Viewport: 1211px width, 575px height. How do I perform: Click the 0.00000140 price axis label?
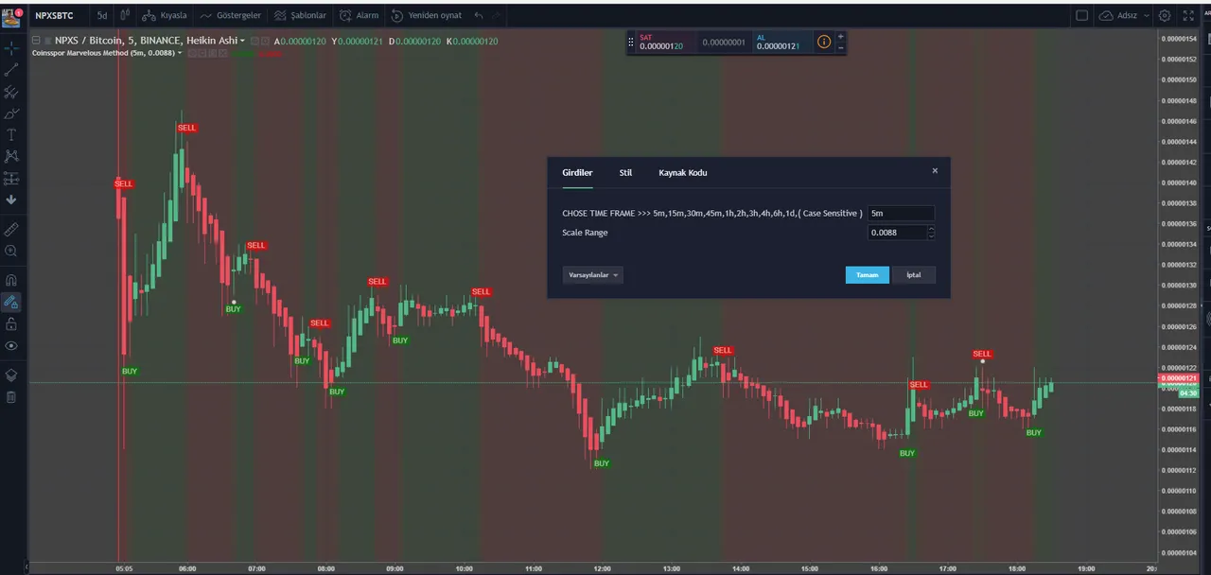pos(1179,183)
